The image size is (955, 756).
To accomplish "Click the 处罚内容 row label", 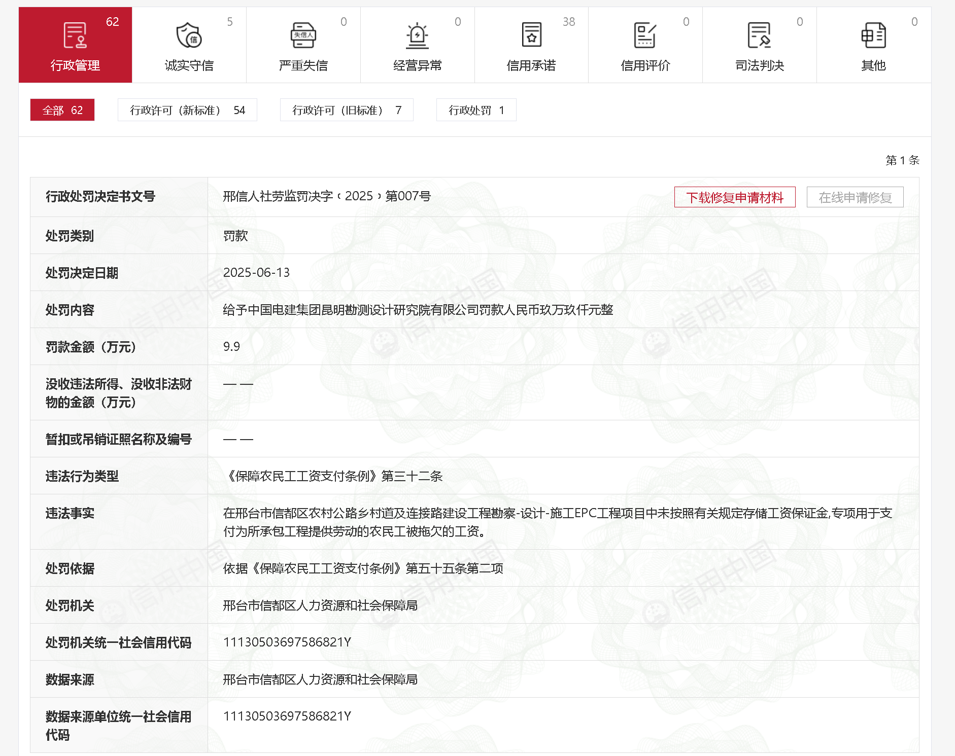I will pyautogui.click(x=70, y=310).
